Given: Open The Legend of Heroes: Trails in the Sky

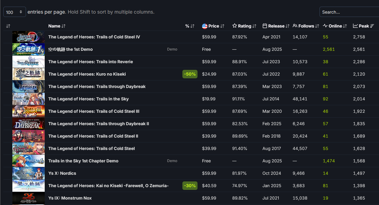Looking at the screenshot, I should point(88,99).
